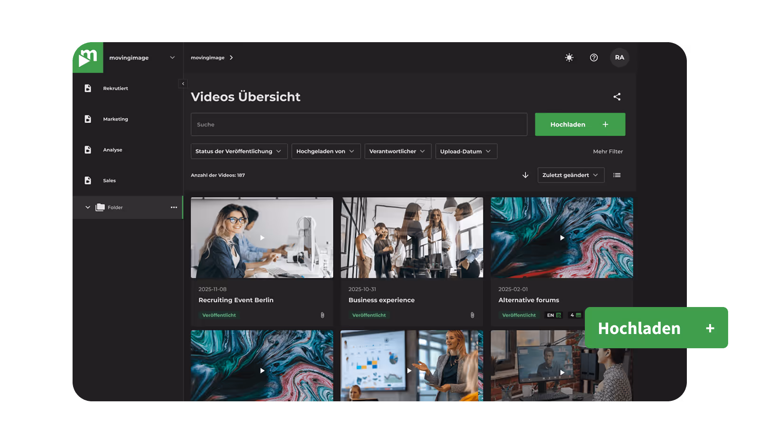Click attachment paperclip on Recruiting Event Berlin

323,315
